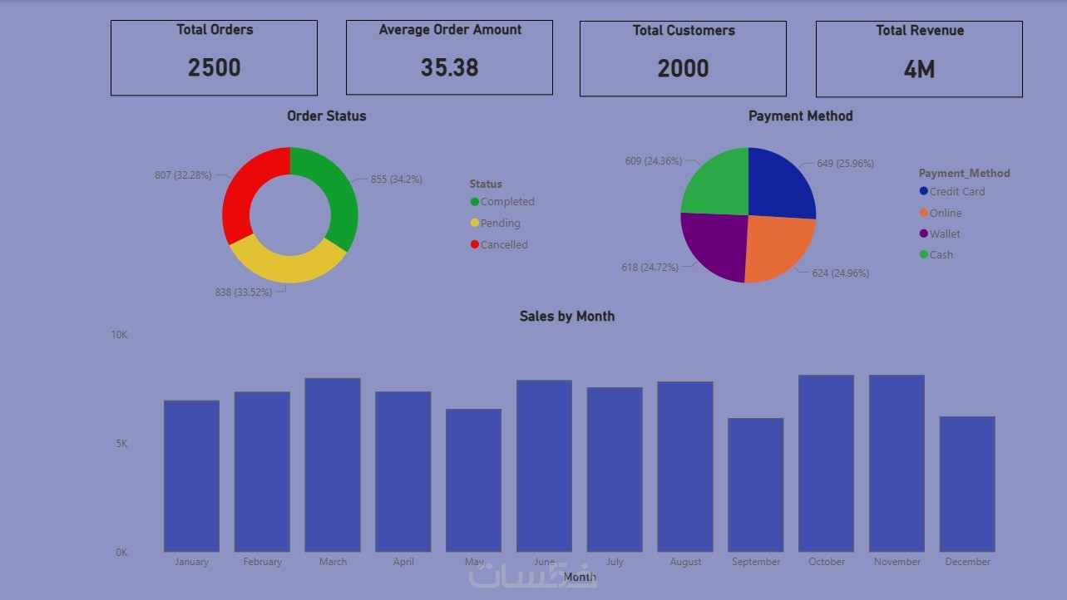
Task: Filter by Pending in the Status legend
Action: pos(496,224)
